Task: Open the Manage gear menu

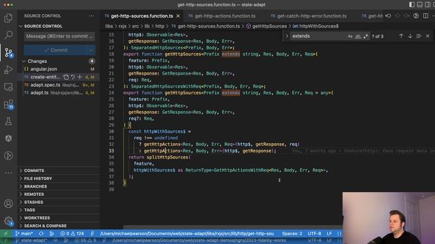Action: pyautogui.click(x=8, y=221)
